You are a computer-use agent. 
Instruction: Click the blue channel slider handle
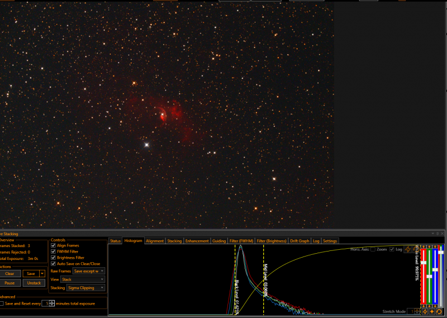click(435, 269)
